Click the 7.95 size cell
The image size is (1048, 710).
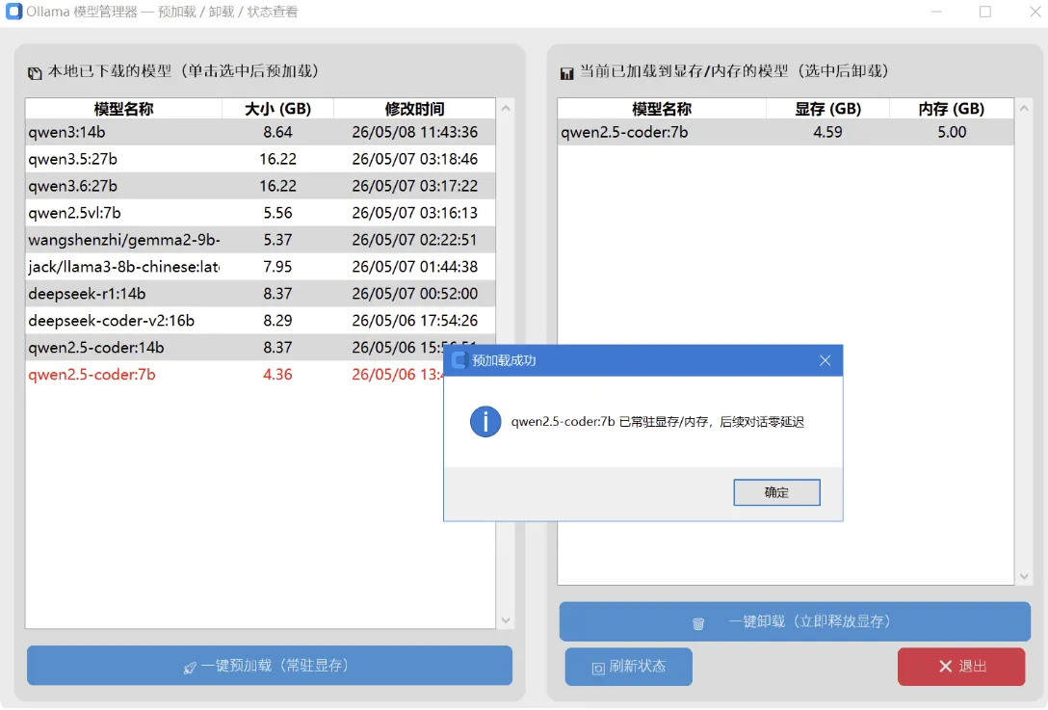coord(277,267)
